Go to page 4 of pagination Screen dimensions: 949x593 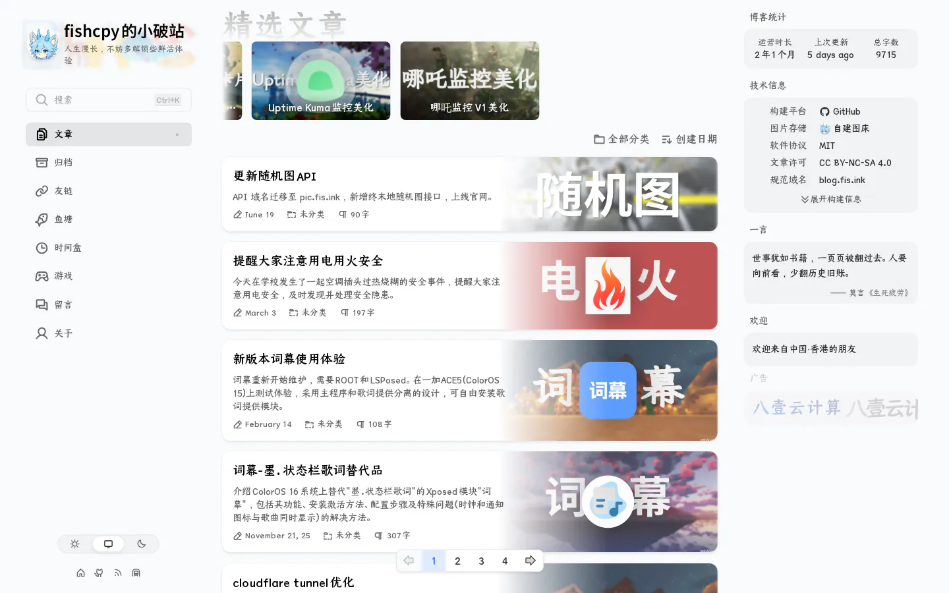[x=505, y=561]
